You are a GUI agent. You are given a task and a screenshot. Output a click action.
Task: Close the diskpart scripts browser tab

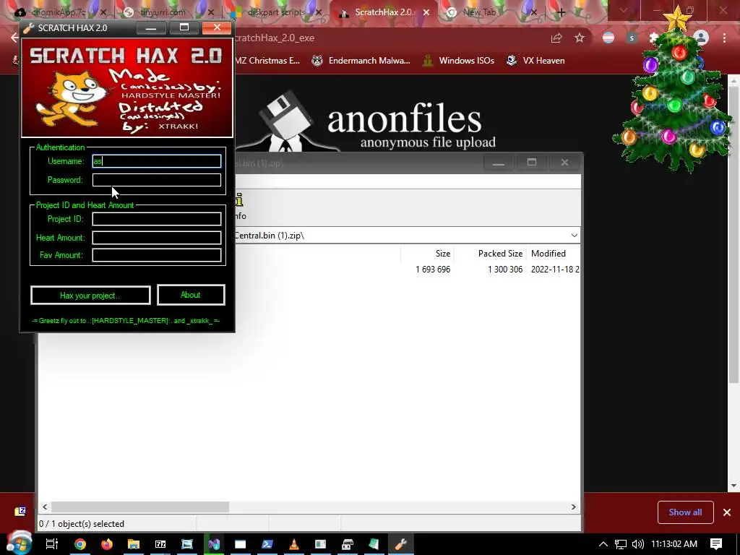point(319,12)
